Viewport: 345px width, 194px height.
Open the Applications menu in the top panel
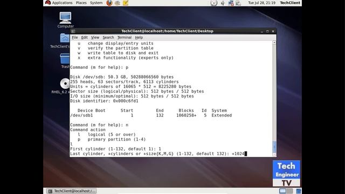coord(59,3)
